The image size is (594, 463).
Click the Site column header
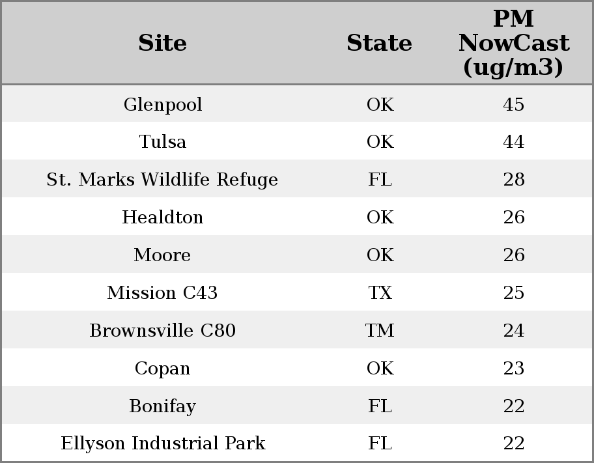(162, 44)
